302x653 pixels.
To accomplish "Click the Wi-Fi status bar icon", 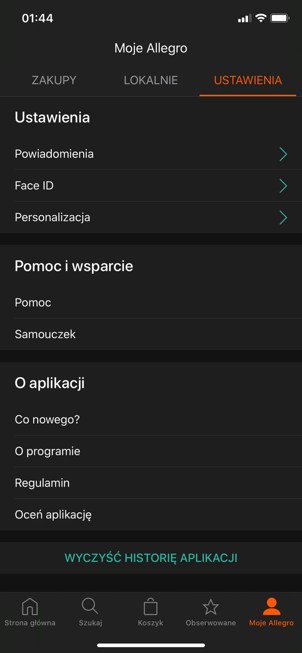I will 260,18.
